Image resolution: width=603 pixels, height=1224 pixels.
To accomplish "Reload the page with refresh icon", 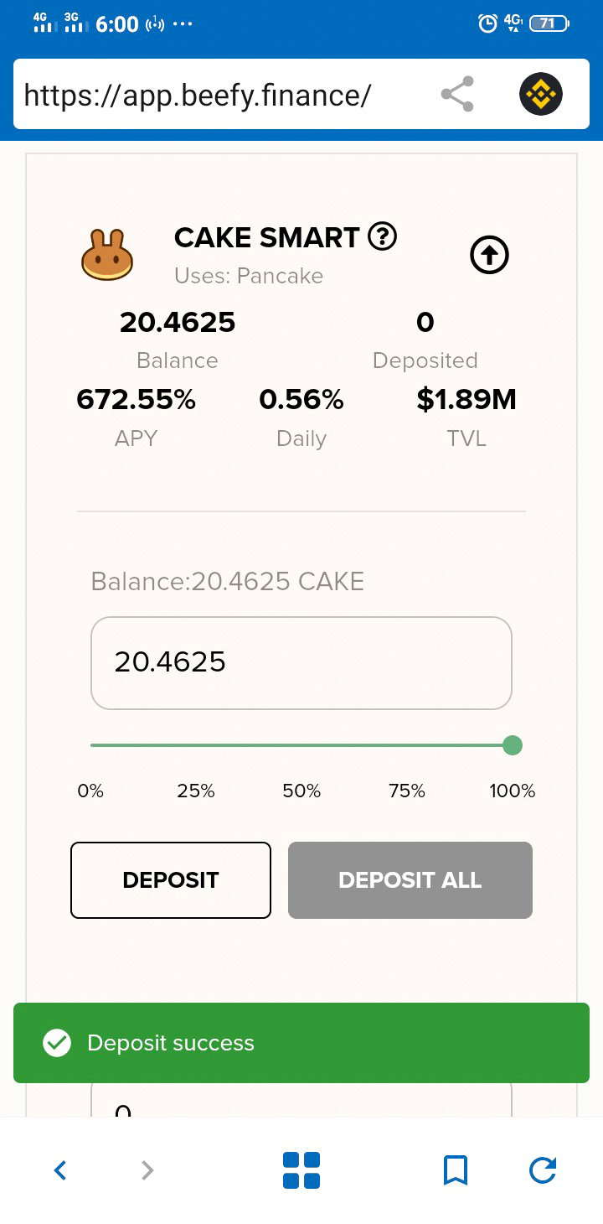I will click(543, 1170).
